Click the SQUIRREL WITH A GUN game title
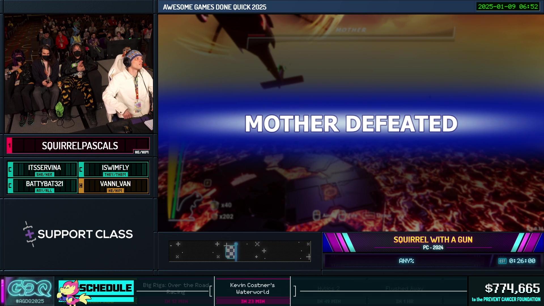 (x=433, y=240)
